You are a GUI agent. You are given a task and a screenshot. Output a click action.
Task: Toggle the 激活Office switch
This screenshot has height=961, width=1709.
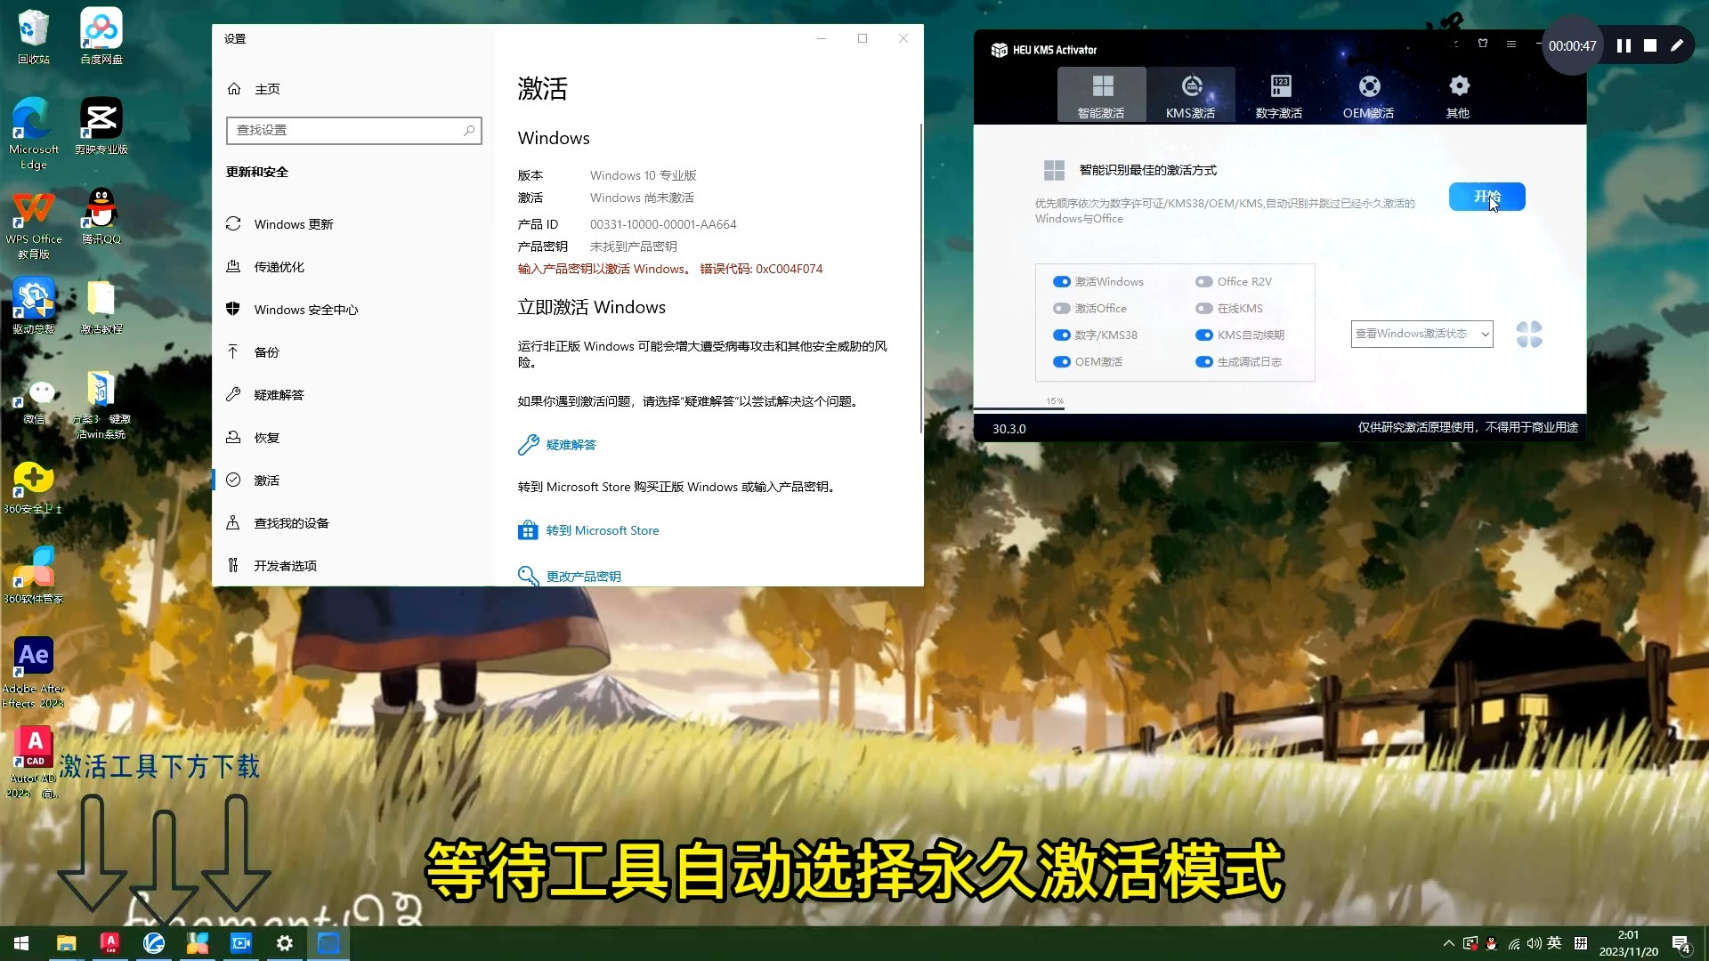click(1061, 309)
